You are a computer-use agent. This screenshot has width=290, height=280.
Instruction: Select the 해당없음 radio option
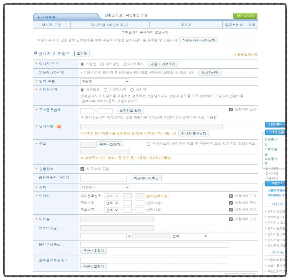click(x=82, y=90)
